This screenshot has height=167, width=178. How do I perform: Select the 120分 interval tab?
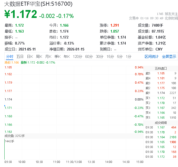tap(78, 56)
